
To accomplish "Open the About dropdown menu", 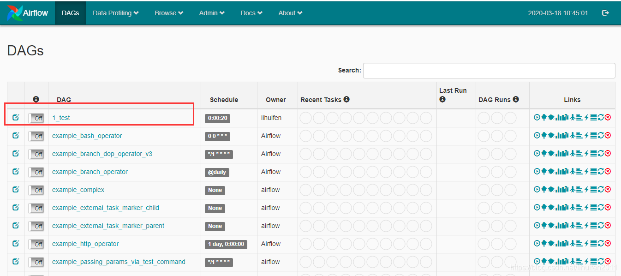I will [290, 13].
